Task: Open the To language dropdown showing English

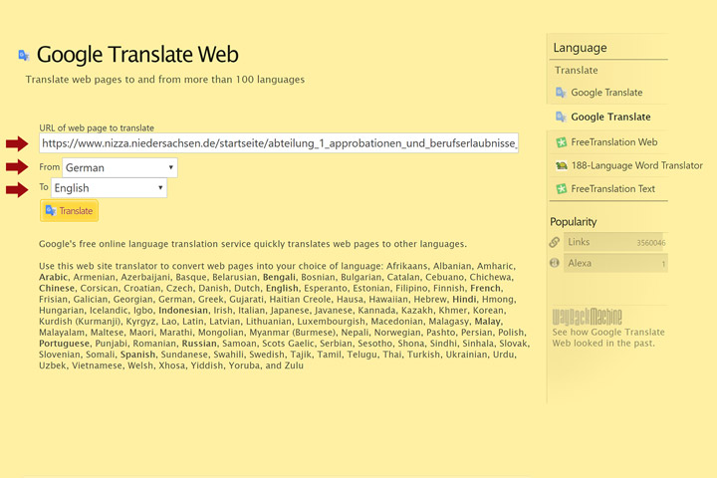Action: (110, 187)
